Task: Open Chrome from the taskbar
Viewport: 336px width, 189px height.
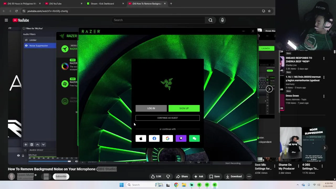Action: (176, 185)
